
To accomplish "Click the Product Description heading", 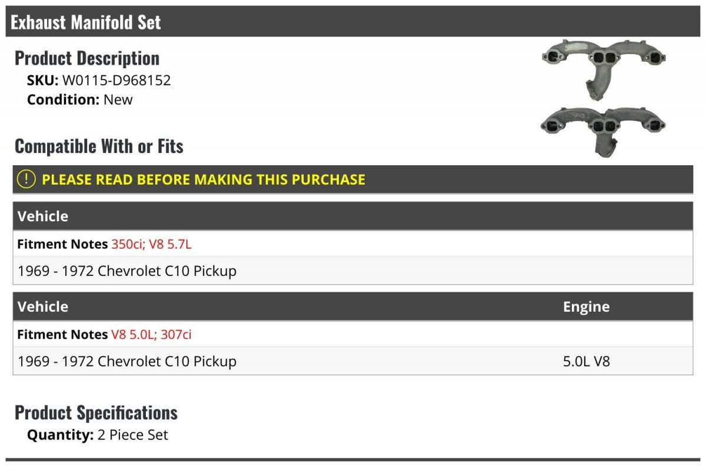I will click(87, 58).
